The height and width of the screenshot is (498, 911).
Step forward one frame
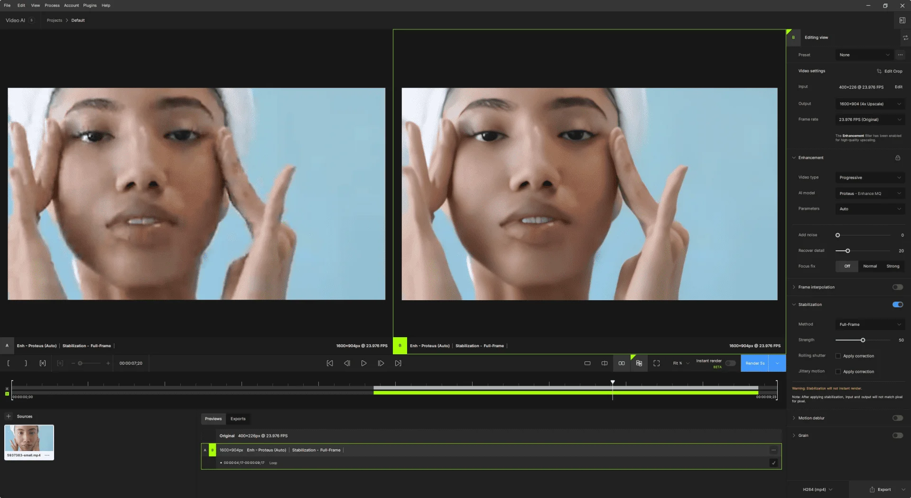pos(381,363)
